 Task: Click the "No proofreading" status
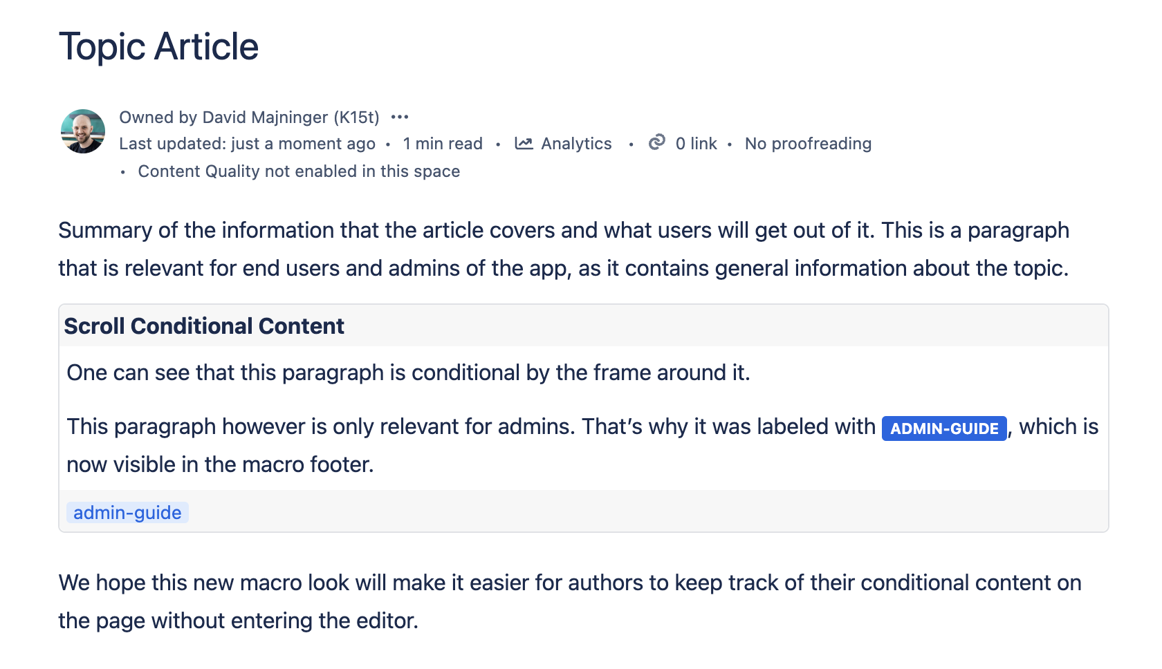tap(808, 144)
